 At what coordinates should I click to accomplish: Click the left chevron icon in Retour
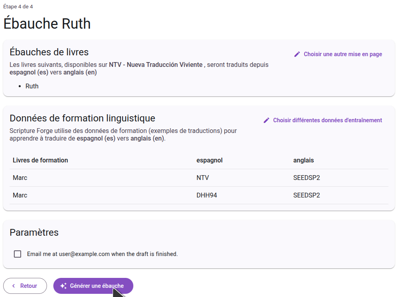point(14,286)
